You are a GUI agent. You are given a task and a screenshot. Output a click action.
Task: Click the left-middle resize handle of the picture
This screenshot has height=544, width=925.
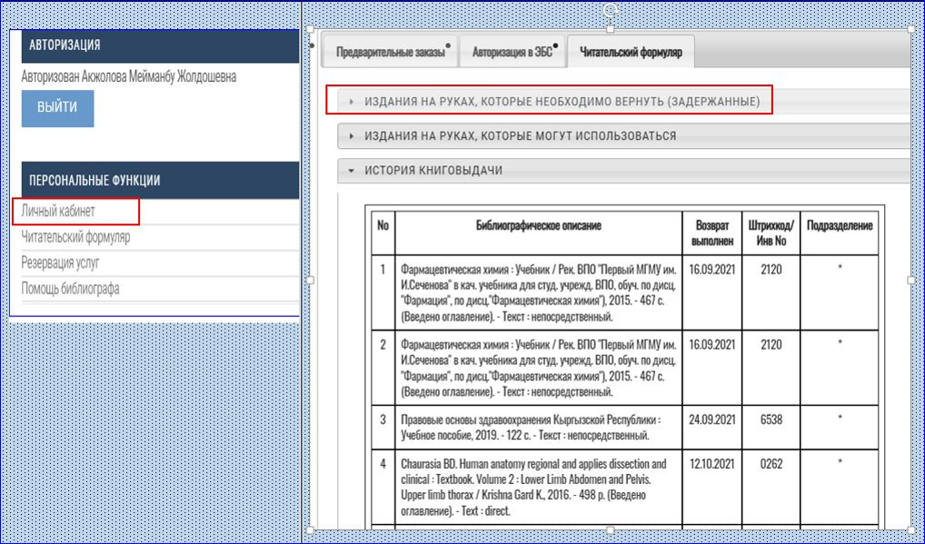coord(310,281)
